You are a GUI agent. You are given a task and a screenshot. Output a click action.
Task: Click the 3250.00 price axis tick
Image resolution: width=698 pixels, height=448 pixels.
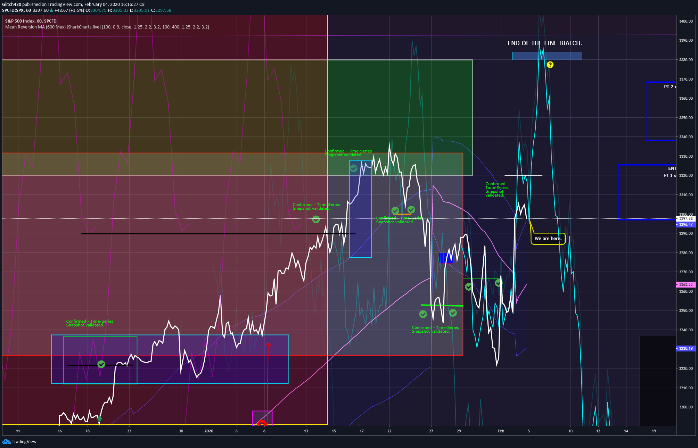tap(686, 310)
